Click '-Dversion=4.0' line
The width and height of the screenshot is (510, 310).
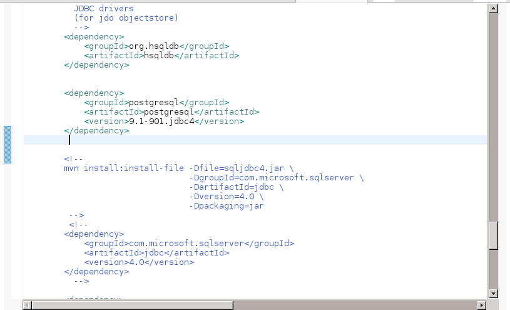tap(227, 197)
